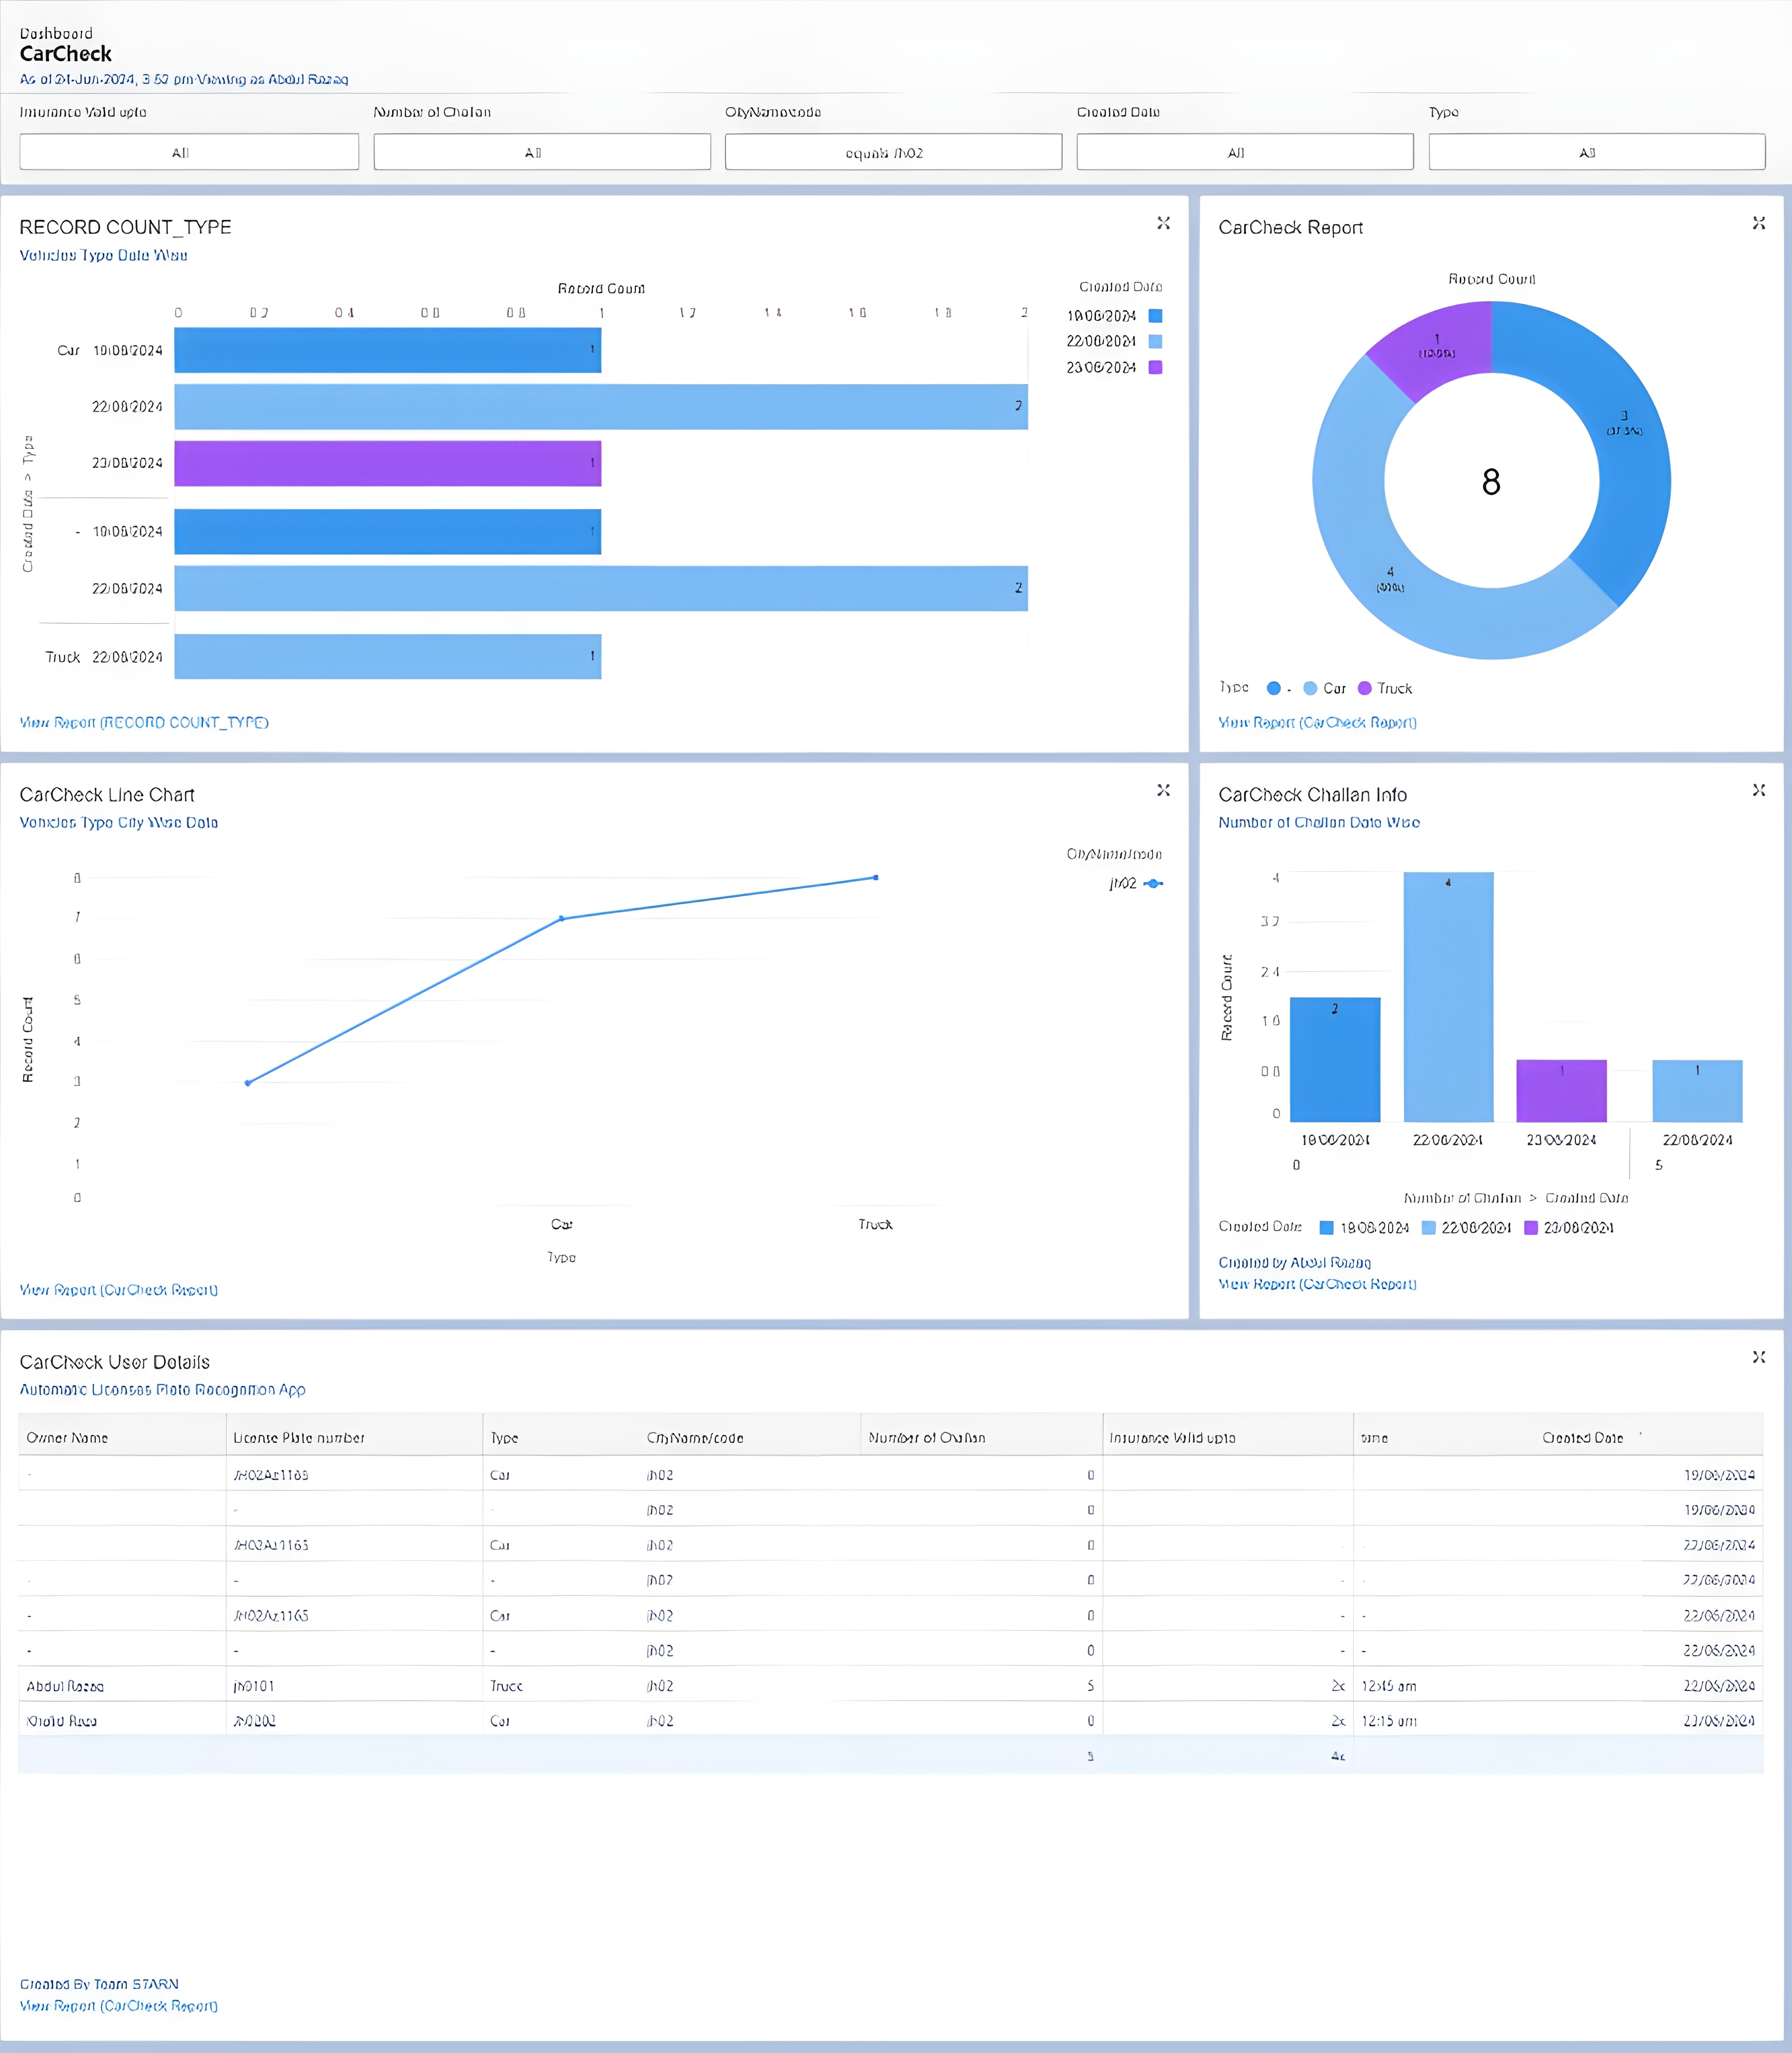Expand the CarCheck Line Chart widget
Screen dimensions: 1792x2053
(1163, 790)
